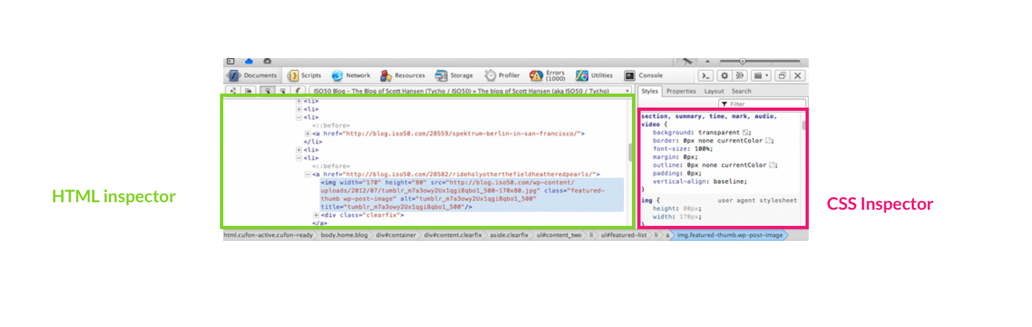Select aside.clearfix breadcrumb
The height and width of the screenshot is (327, 1032).
pos(509,235)
